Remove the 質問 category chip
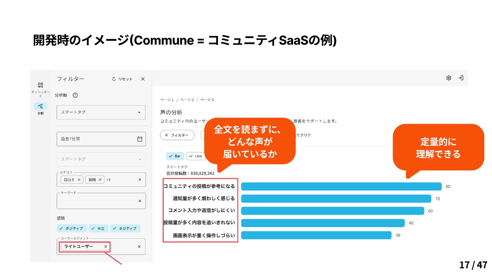 tap(100, 180)
